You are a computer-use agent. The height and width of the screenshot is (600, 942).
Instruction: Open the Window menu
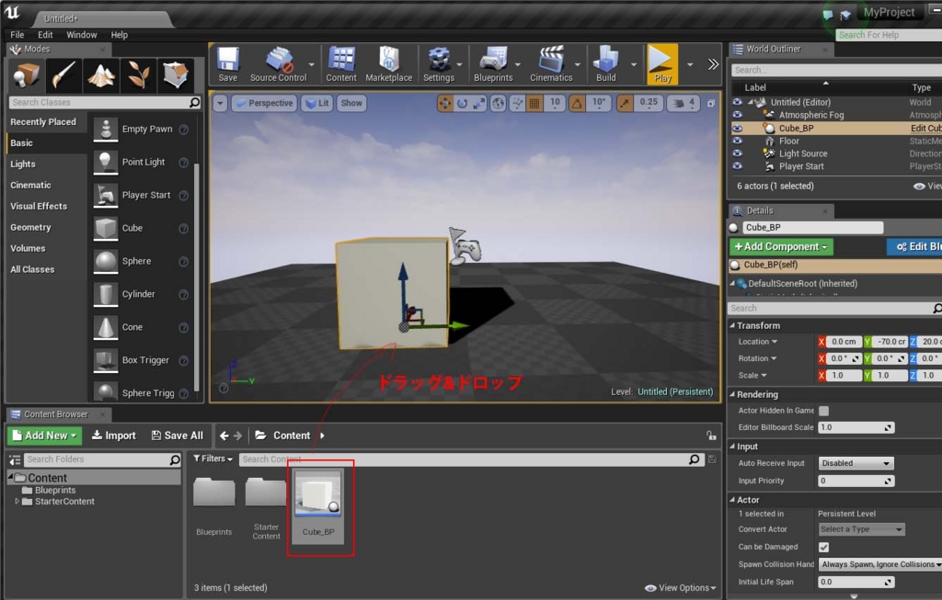pos(81,35)
